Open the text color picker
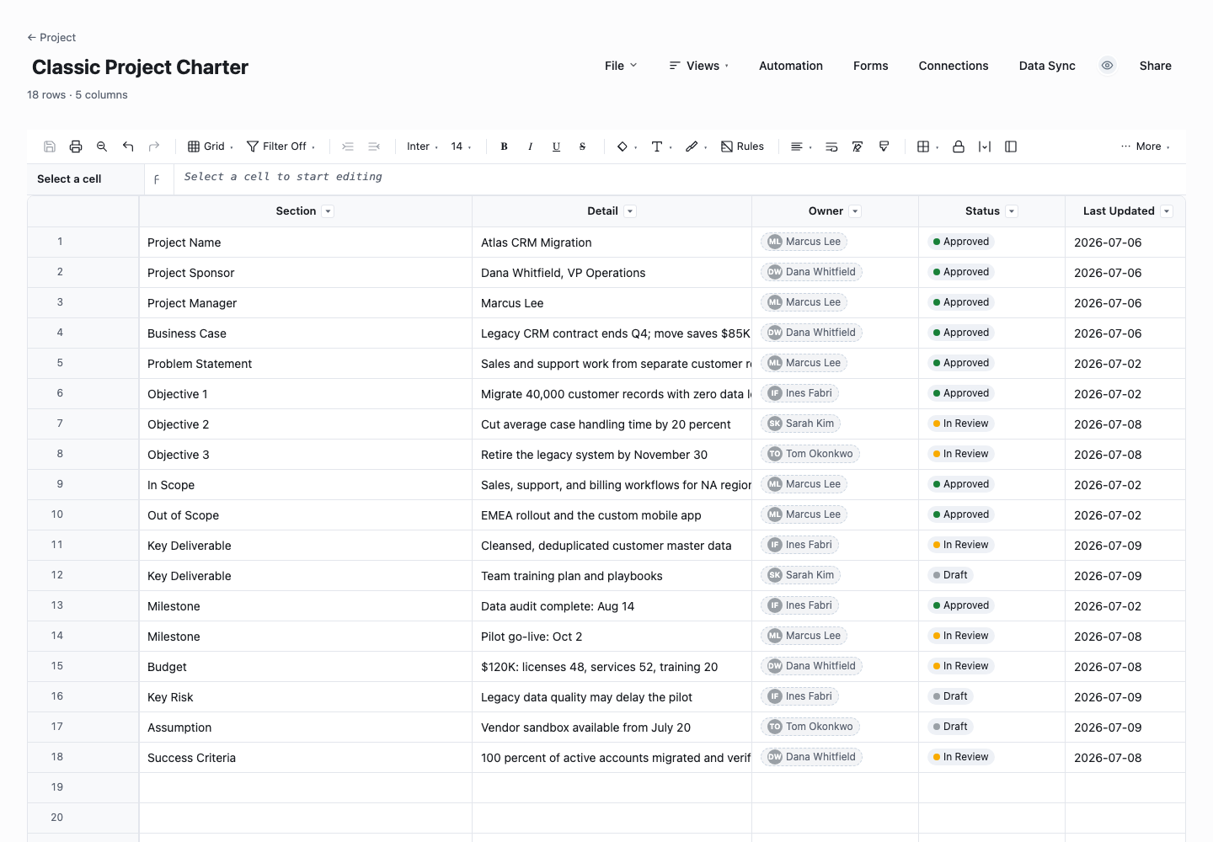Viewport: 1213px width, 842px height. click(661, 147)
